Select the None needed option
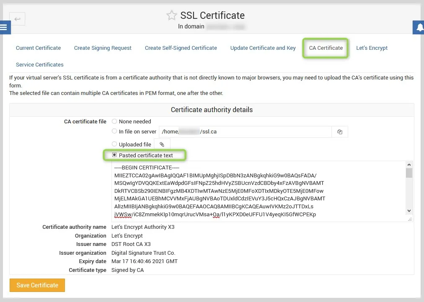 point(114,121)
